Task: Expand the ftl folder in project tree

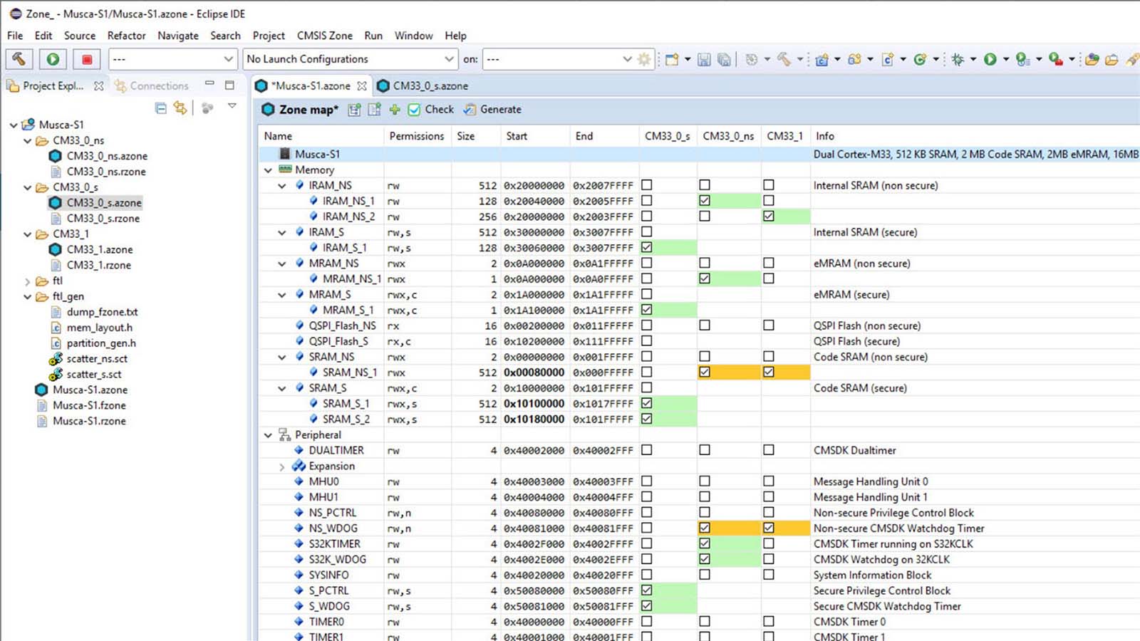Action: pyautogui.click(x=28, y=281)
